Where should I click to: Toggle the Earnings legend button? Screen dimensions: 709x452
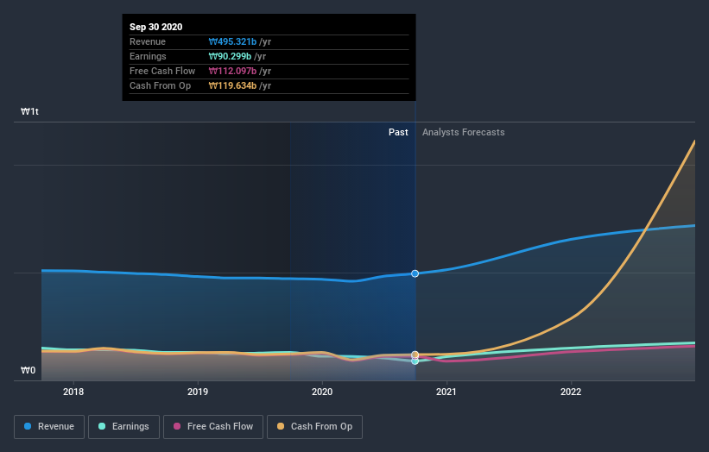pyautogui.click(x=123, y=427)
